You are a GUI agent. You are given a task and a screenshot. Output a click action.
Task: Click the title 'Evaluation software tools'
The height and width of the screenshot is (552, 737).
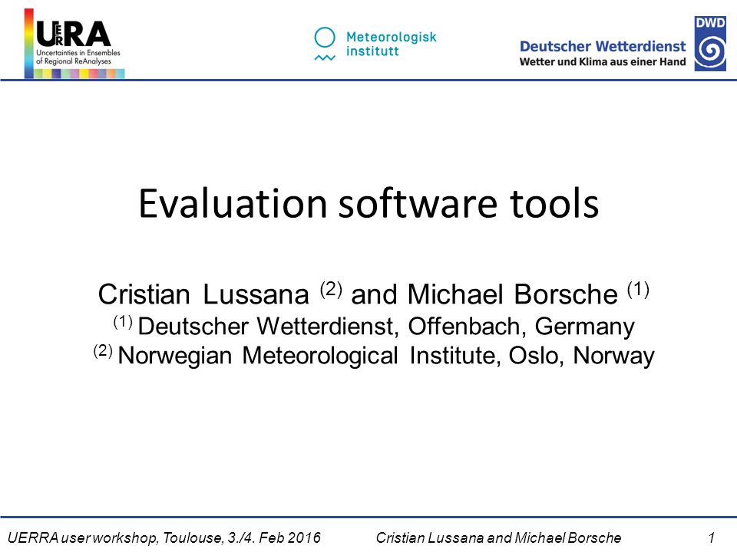pos(368,203)
